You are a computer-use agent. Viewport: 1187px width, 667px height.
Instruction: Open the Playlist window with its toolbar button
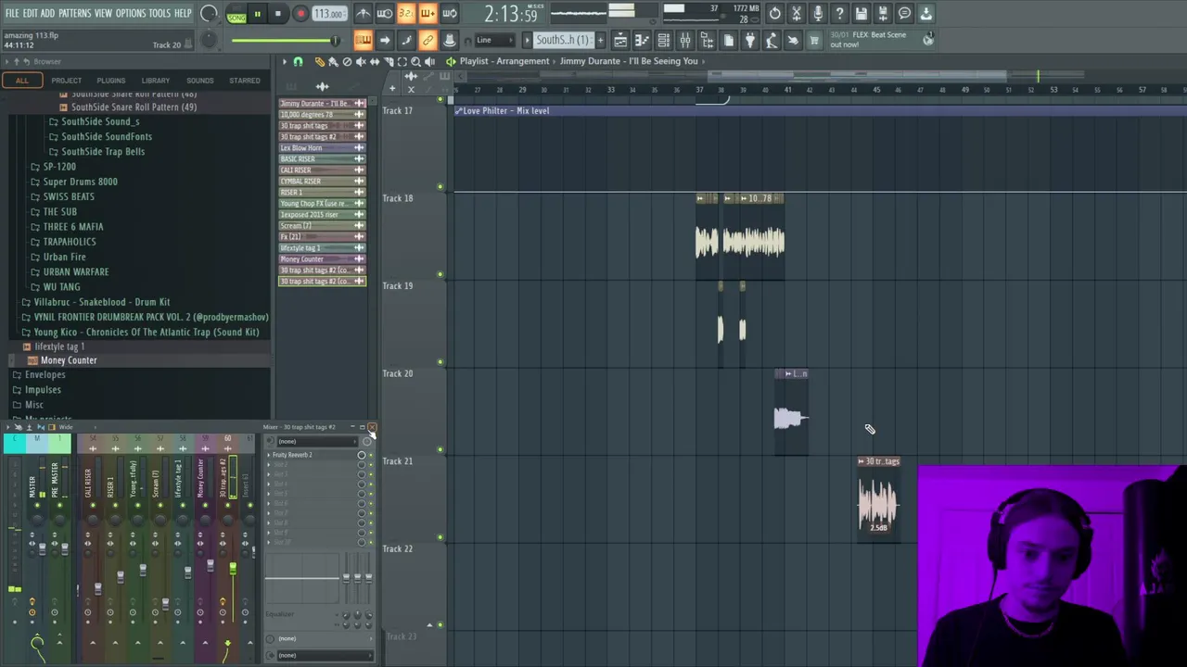(620, 40)
